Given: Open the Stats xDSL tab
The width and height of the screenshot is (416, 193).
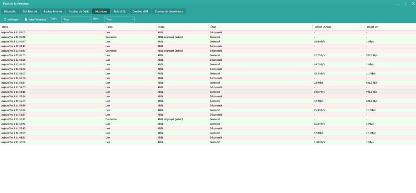Looking at the screenshot, I should [120, 11].
